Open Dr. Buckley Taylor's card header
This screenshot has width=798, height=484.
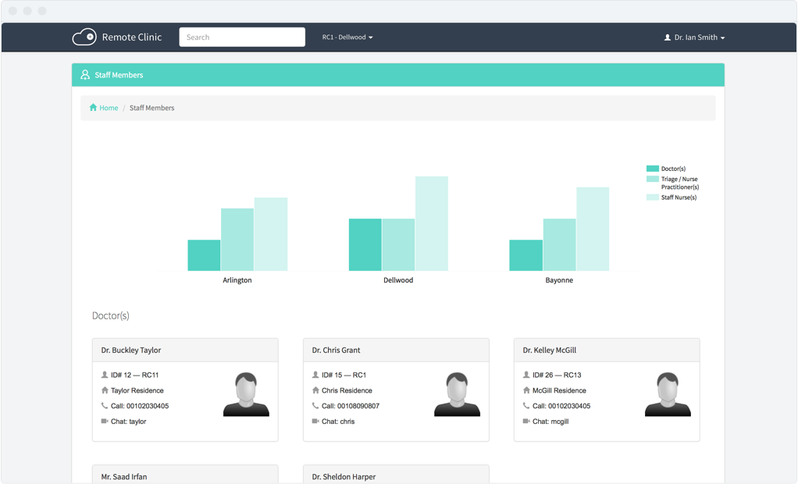coord(185,351)
